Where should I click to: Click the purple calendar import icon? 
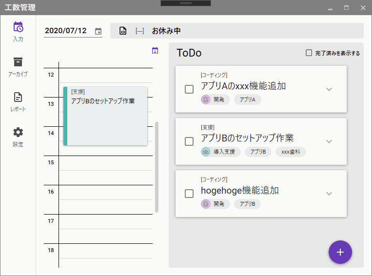click(x=155, y=50)
